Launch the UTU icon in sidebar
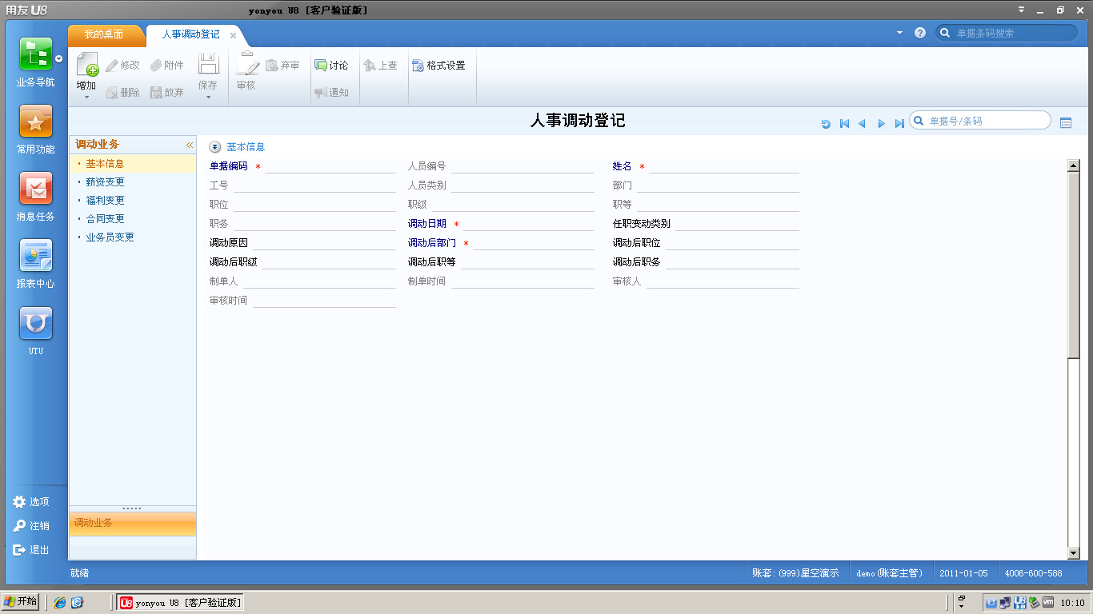The width and height of the screenshot is (1093, 614). pos(36,323)
